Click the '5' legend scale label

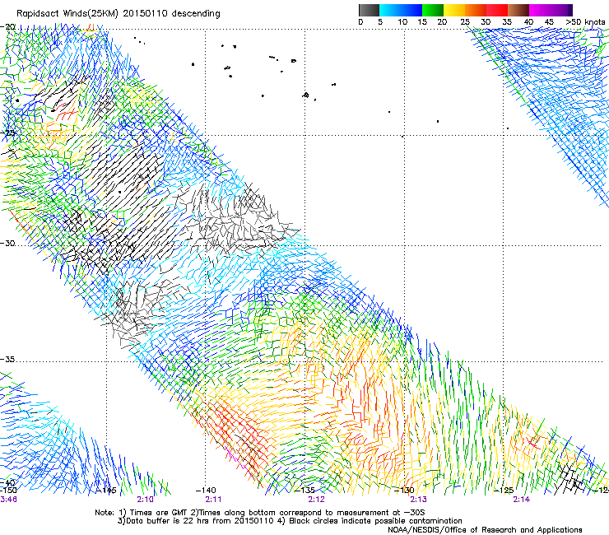tap(380, 22)
